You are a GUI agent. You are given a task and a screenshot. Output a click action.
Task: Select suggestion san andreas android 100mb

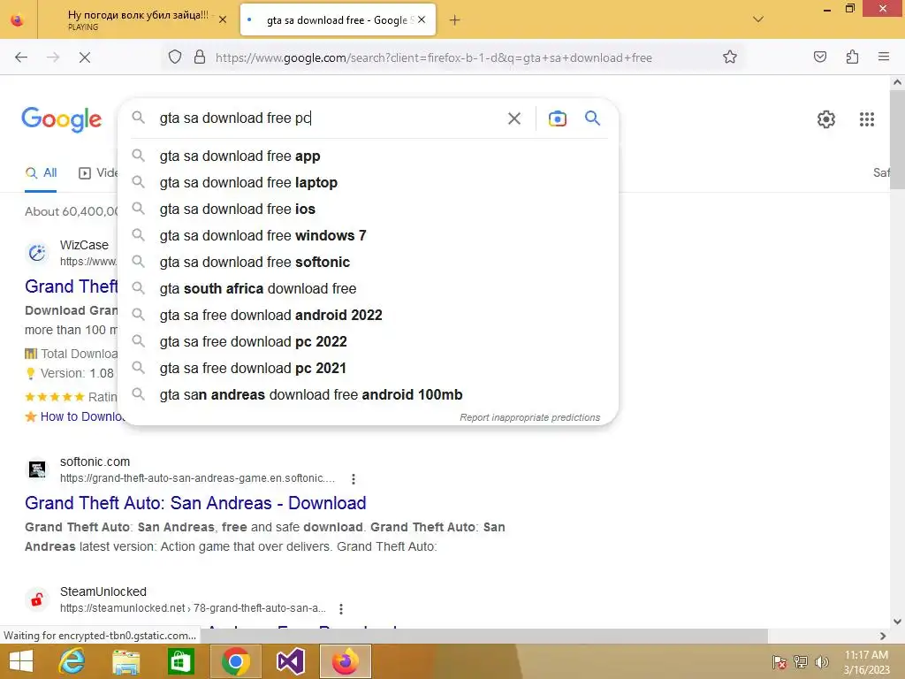click(x=369, y=395)
